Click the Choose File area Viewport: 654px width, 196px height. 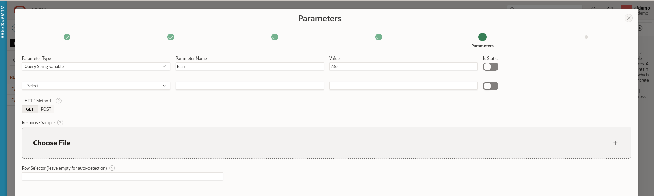52,143
